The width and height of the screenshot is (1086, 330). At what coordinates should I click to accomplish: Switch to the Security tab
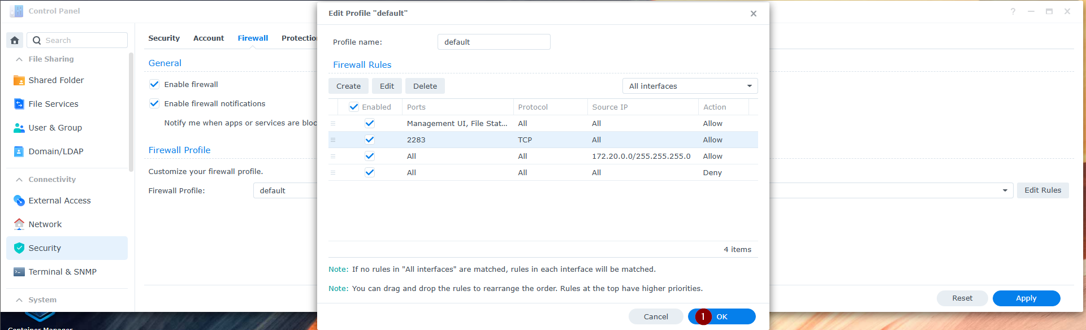click(164, 38)
